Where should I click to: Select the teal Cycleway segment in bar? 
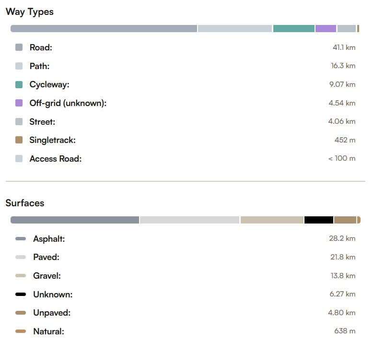(x=293, y=29)
